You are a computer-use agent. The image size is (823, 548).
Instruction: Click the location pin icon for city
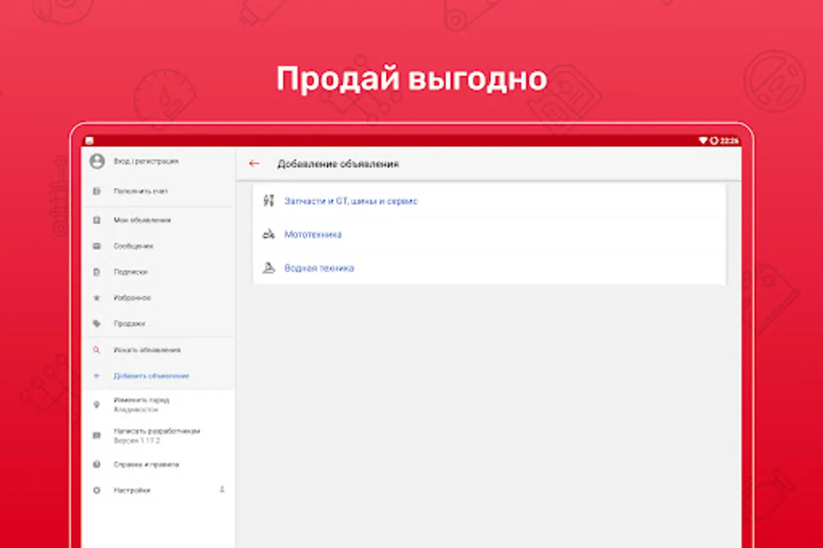(x=96, y=404)
